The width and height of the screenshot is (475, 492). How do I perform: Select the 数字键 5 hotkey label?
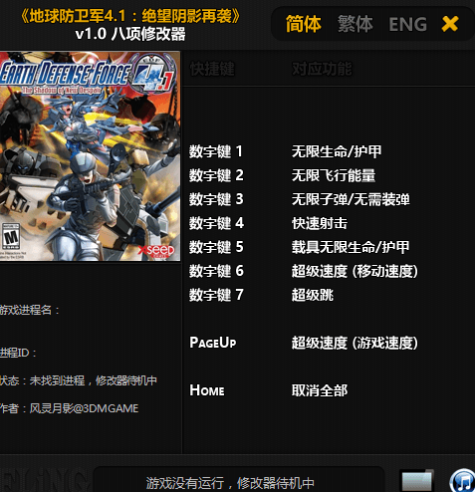coord(216,247)
